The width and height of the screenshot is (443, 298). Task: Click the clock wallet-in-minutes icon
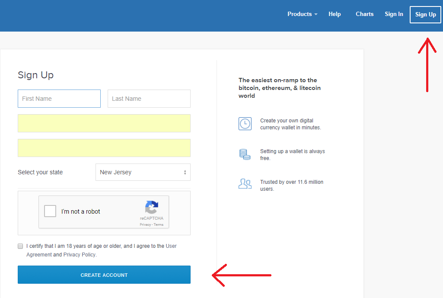point(245,124)
